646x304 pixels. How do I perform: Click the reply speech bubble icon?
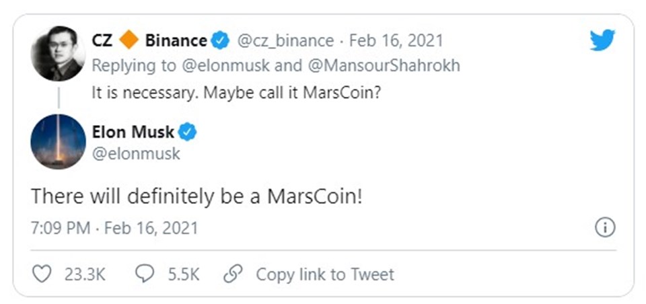[145, 274]
